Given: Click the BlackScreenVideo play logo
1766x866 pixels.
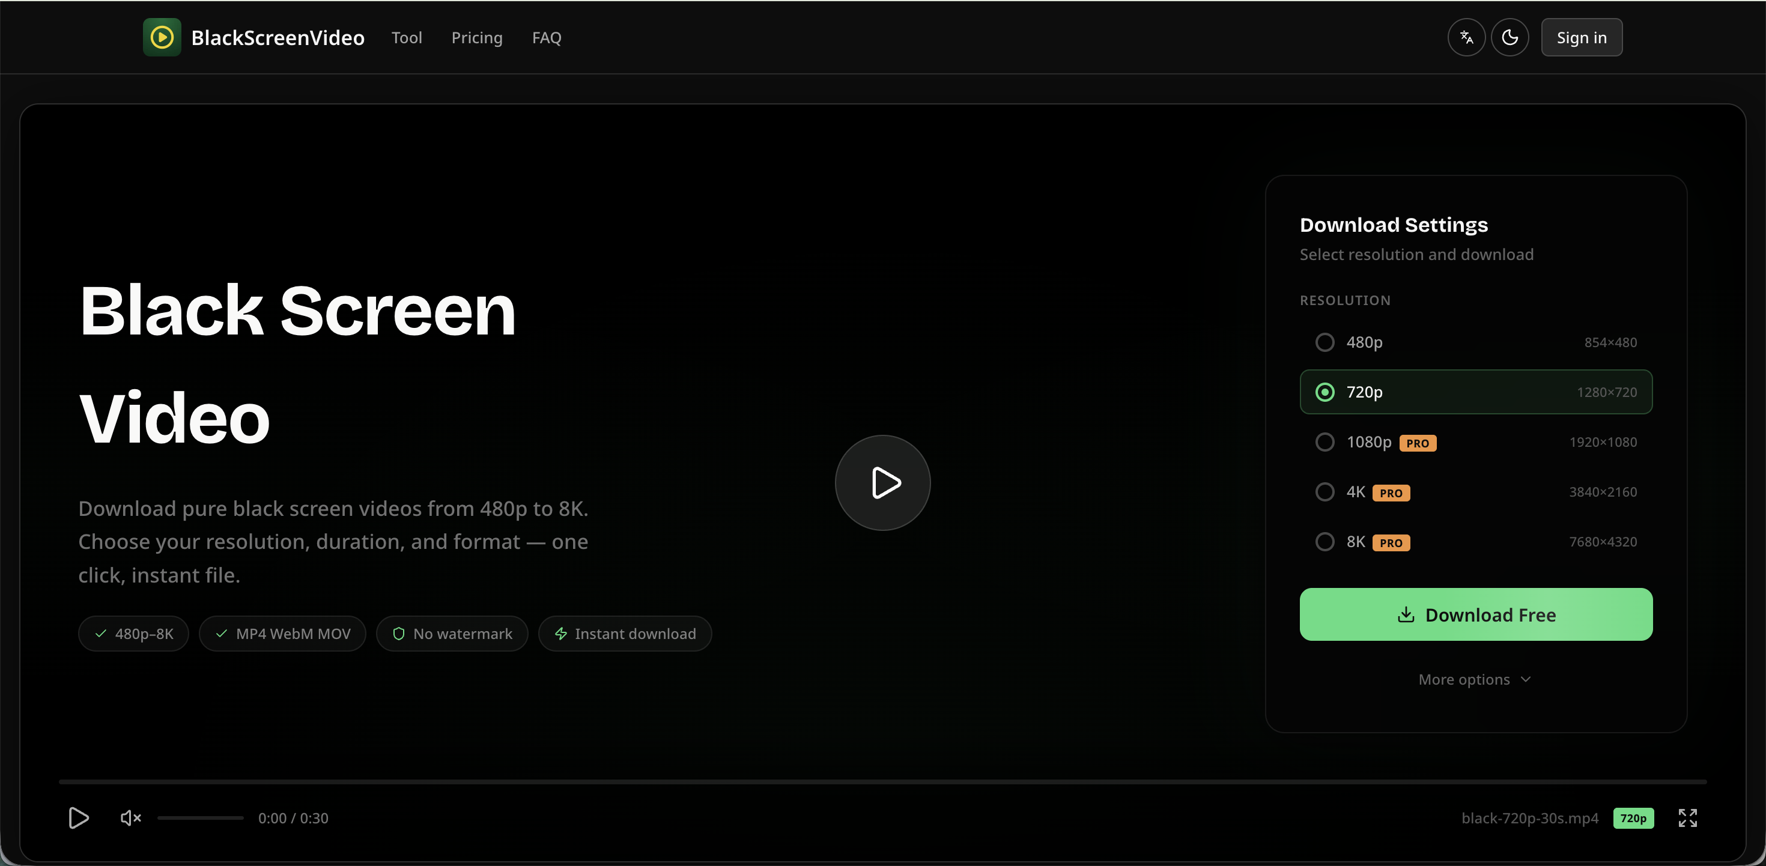Looking at the screenshot, I should [161, 37].
